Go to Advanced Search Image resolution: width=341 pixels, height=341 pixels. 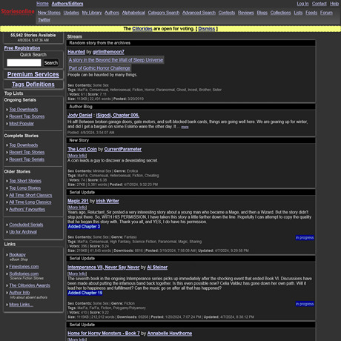pos(199,13)
